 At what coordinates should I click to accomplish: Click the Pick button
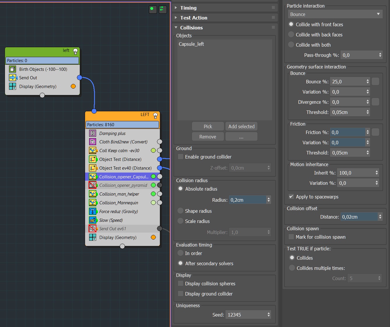208,126
